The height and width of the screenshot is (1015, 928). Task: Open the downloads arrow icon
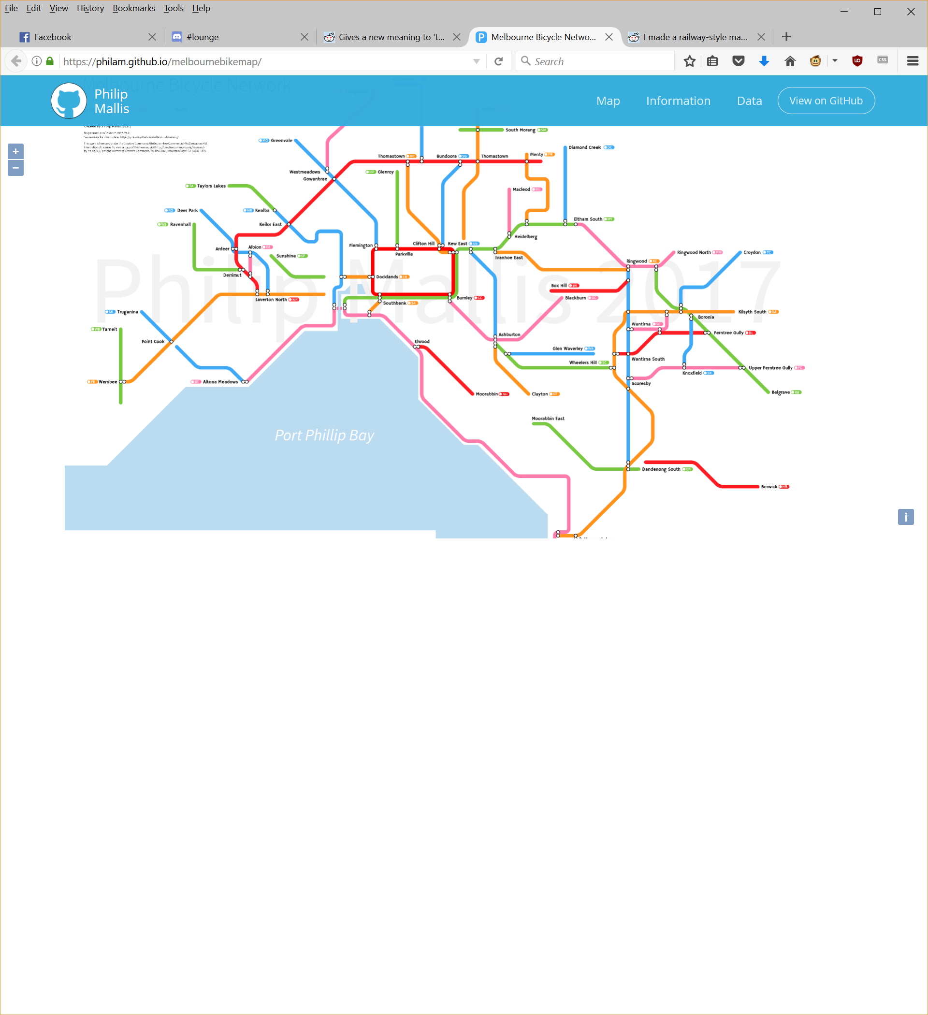pyautogui.click(x=764, y=61)
